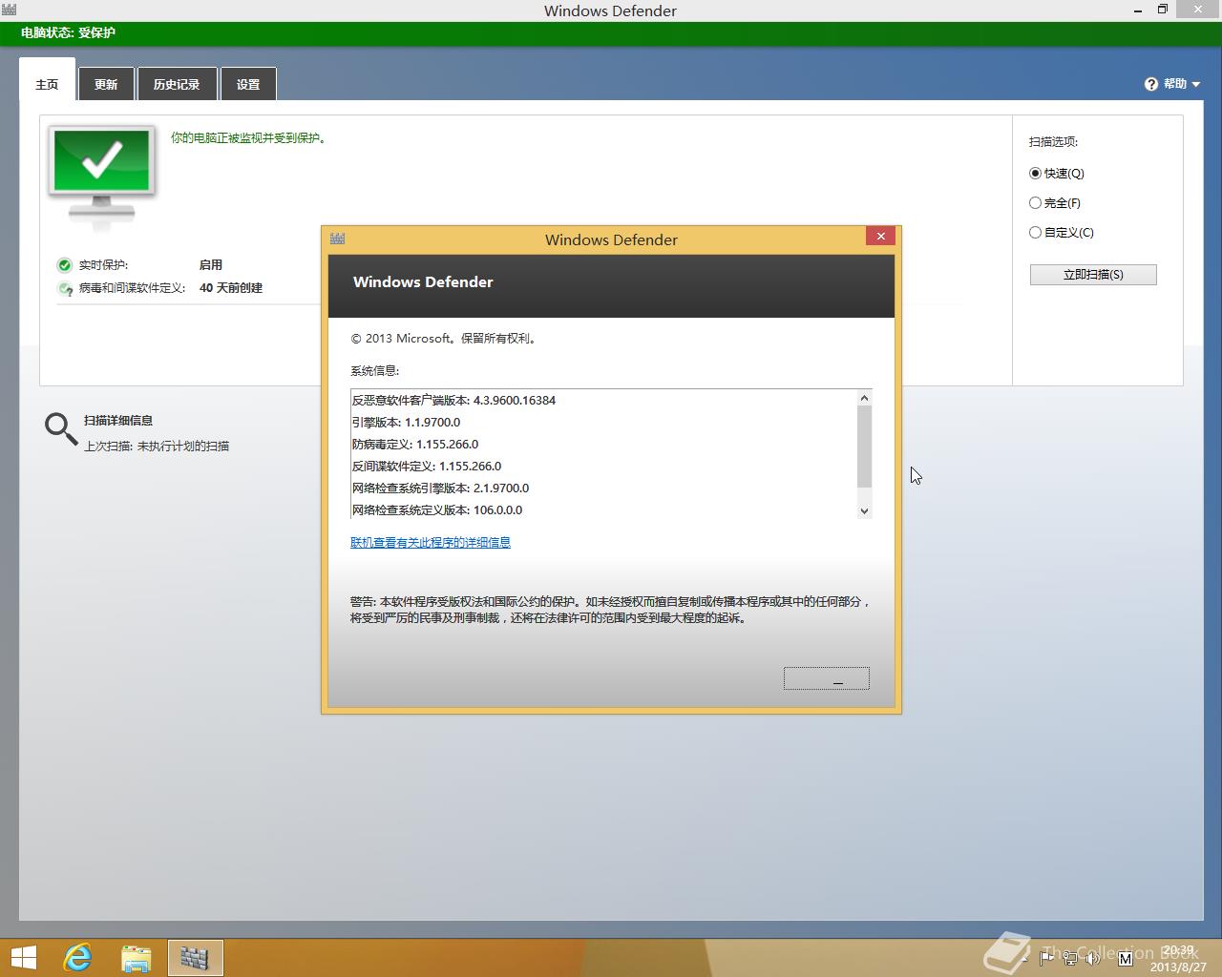The height and width of the screenshot is (977, 1222).
Task: Click the 帮助 help label
Action: click(x=1175, y=84)
